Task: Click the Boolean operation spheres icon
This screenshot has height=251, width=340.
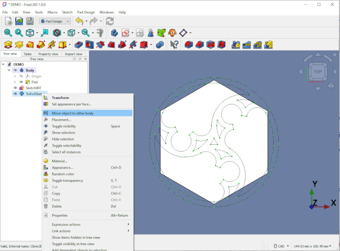Action: pyautogui.click(x=160, y=45)
